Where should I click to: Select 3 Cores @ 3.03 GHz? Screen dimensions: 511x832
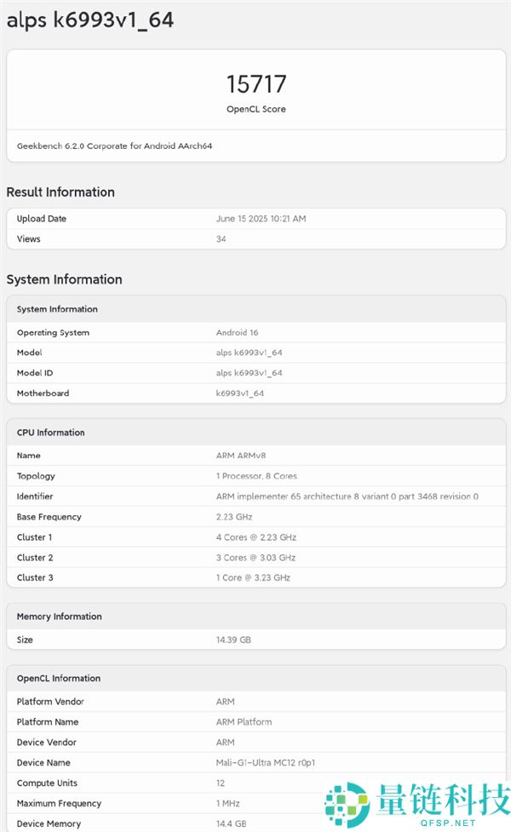click(255, 558)
